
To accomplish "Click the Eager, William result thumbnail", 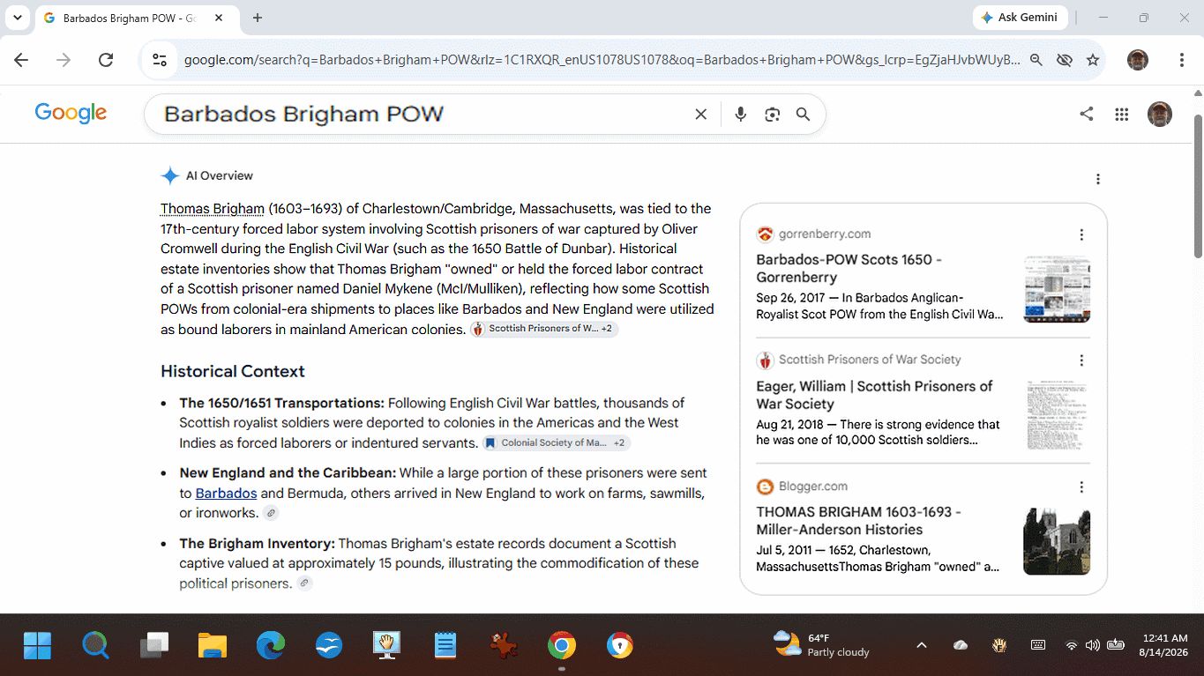I will click(x=1057, y=415).
